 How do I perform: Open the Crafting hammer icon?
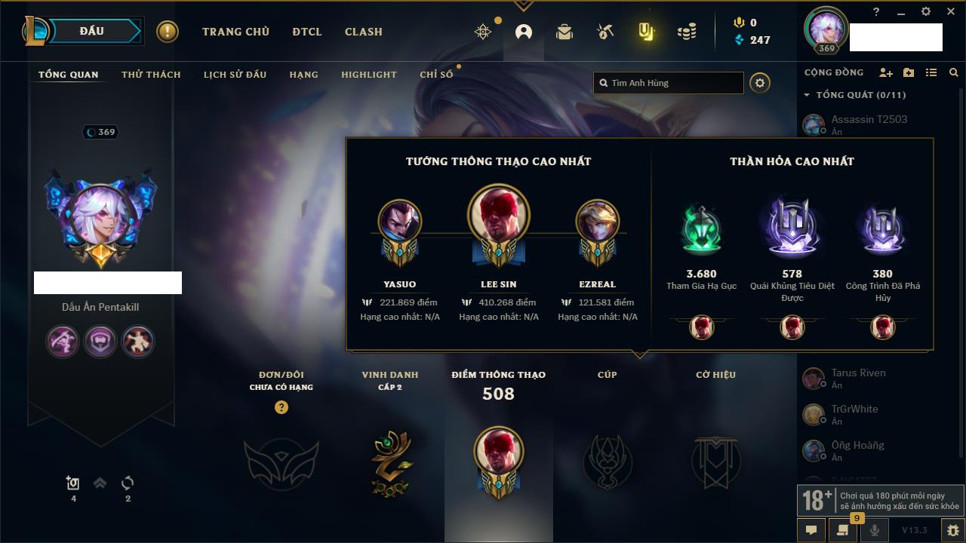(x=605, y=32)
